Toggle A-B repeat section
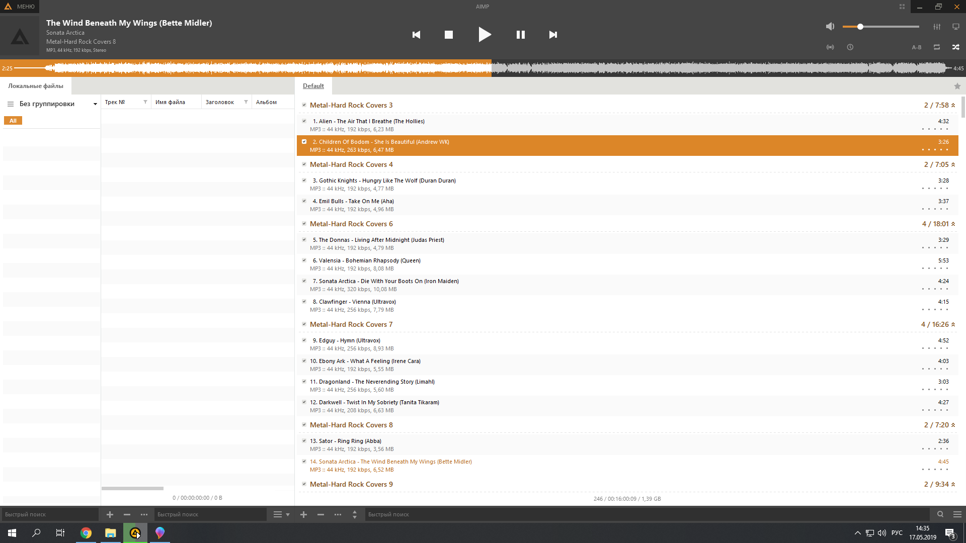The image size is (966, 543). click(917, 47)
